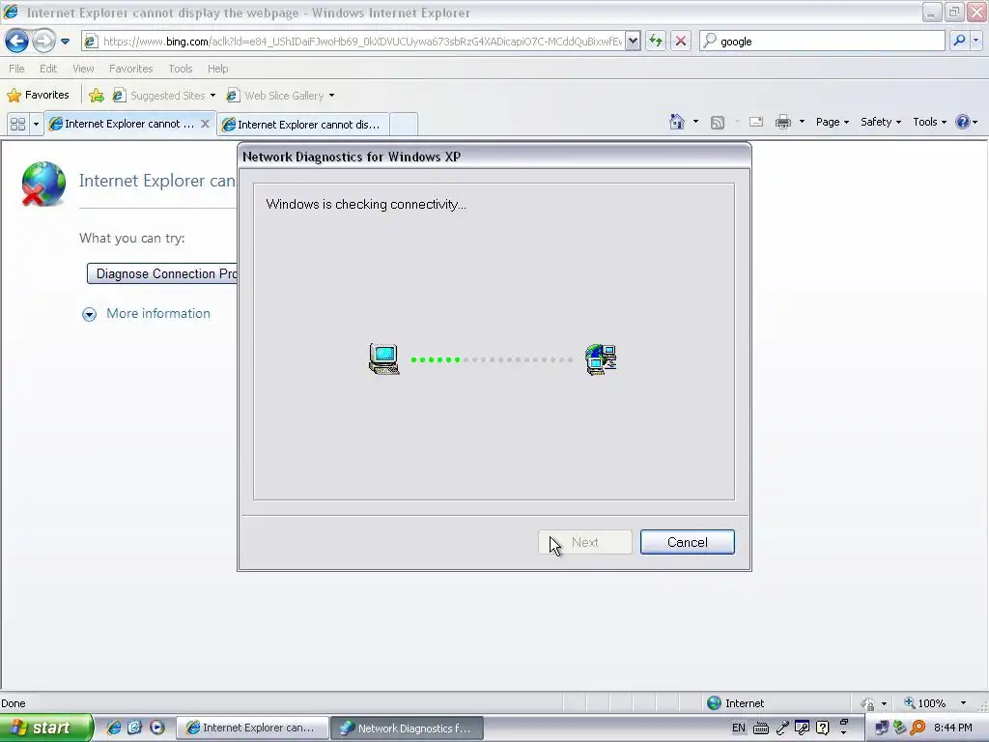The image size is (989, 742).
Task: Click the address bar URL field
Action: click(361, 42)
